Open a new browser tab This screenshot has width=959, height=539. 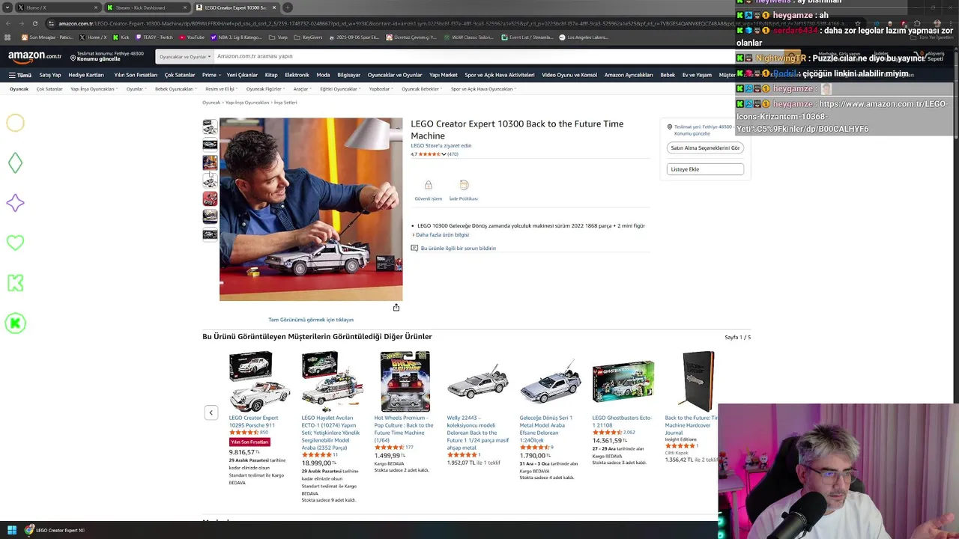(x=288, y=7)
